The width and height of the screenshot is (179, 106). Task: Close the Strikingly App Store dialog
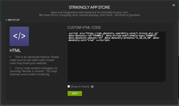click(174, 5)
